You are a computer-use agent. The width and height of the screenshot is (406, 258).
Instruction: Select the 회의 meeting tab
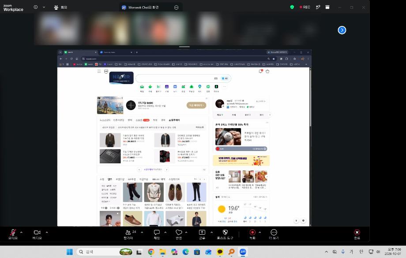pyautogui.click(x=60, y=7)
